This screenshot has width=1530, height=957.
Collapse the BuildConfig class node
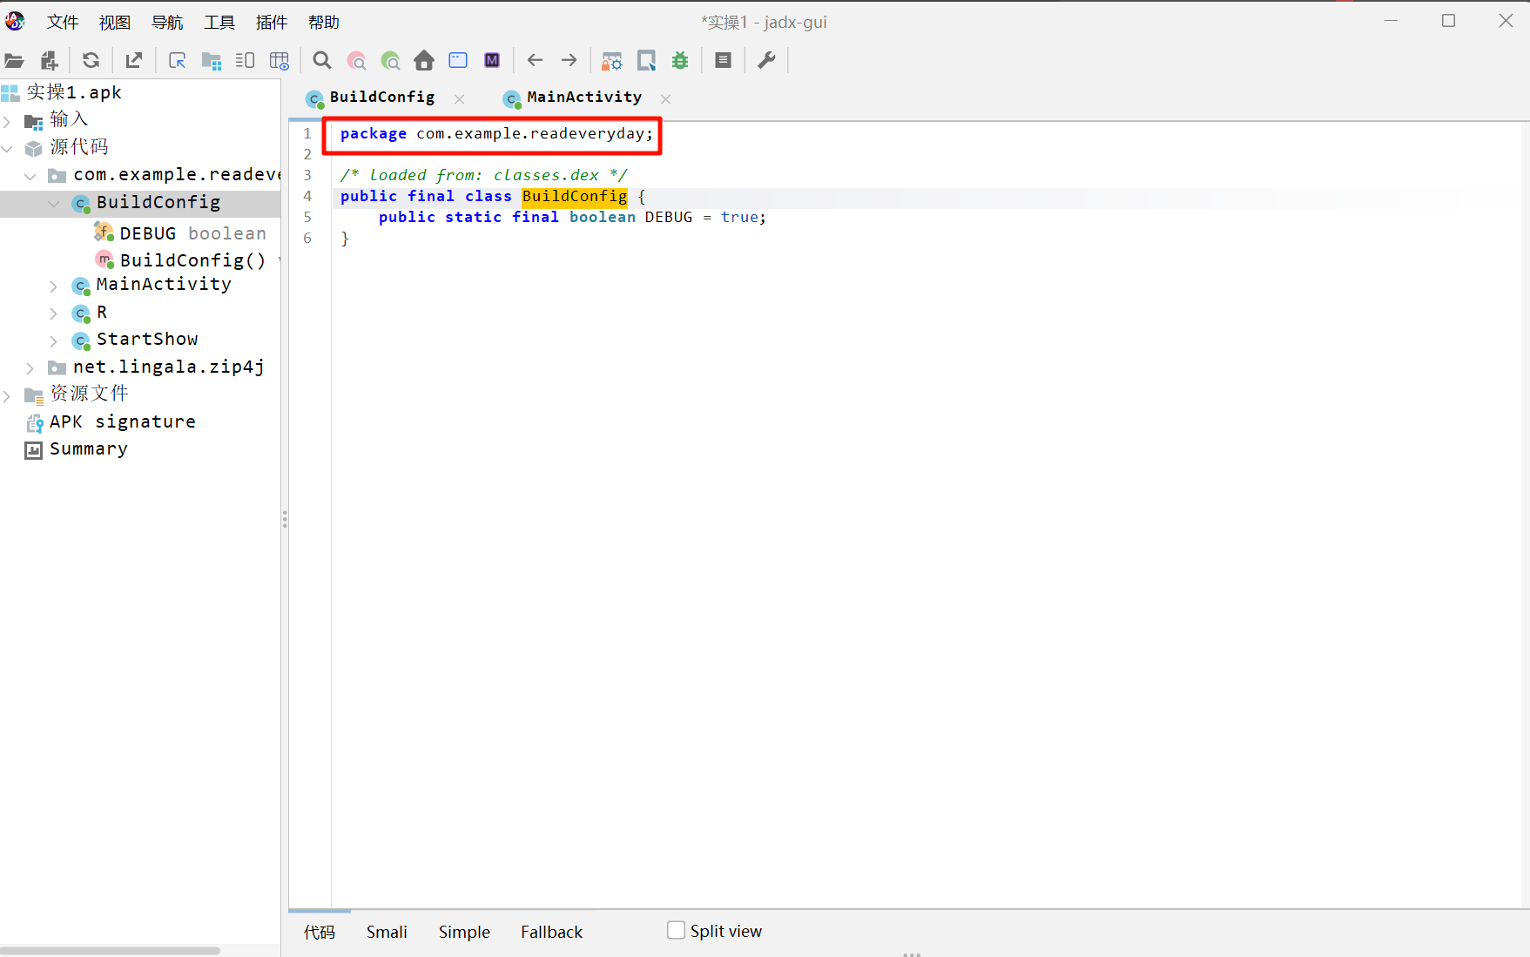(x=54, y=203)
